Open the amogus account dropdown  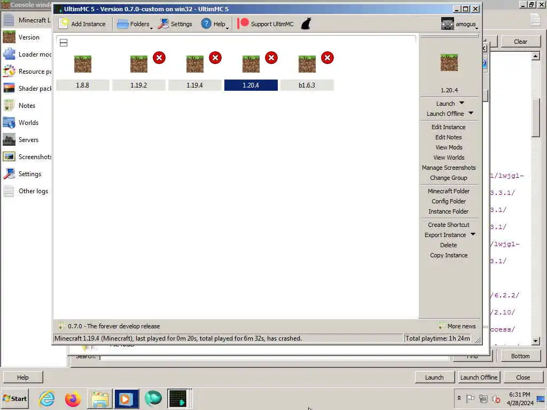tap(459, 24)
